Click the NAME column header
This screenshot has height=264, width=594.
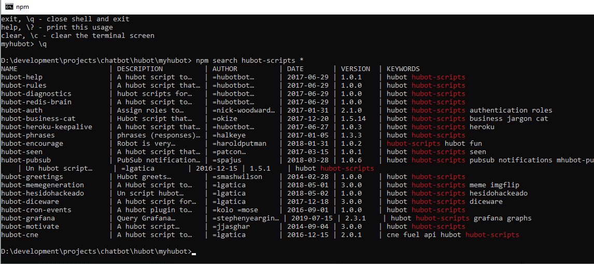9,69
